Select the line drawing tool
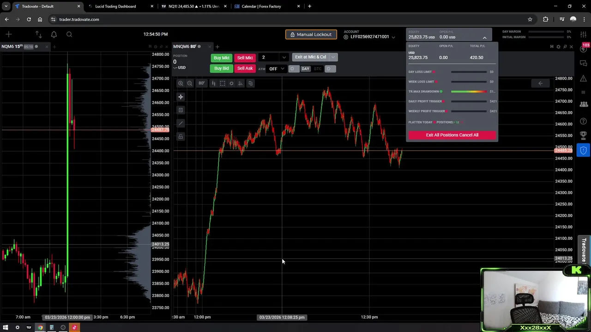The height and width of the screenshot is (332, 591). point(181,123)
